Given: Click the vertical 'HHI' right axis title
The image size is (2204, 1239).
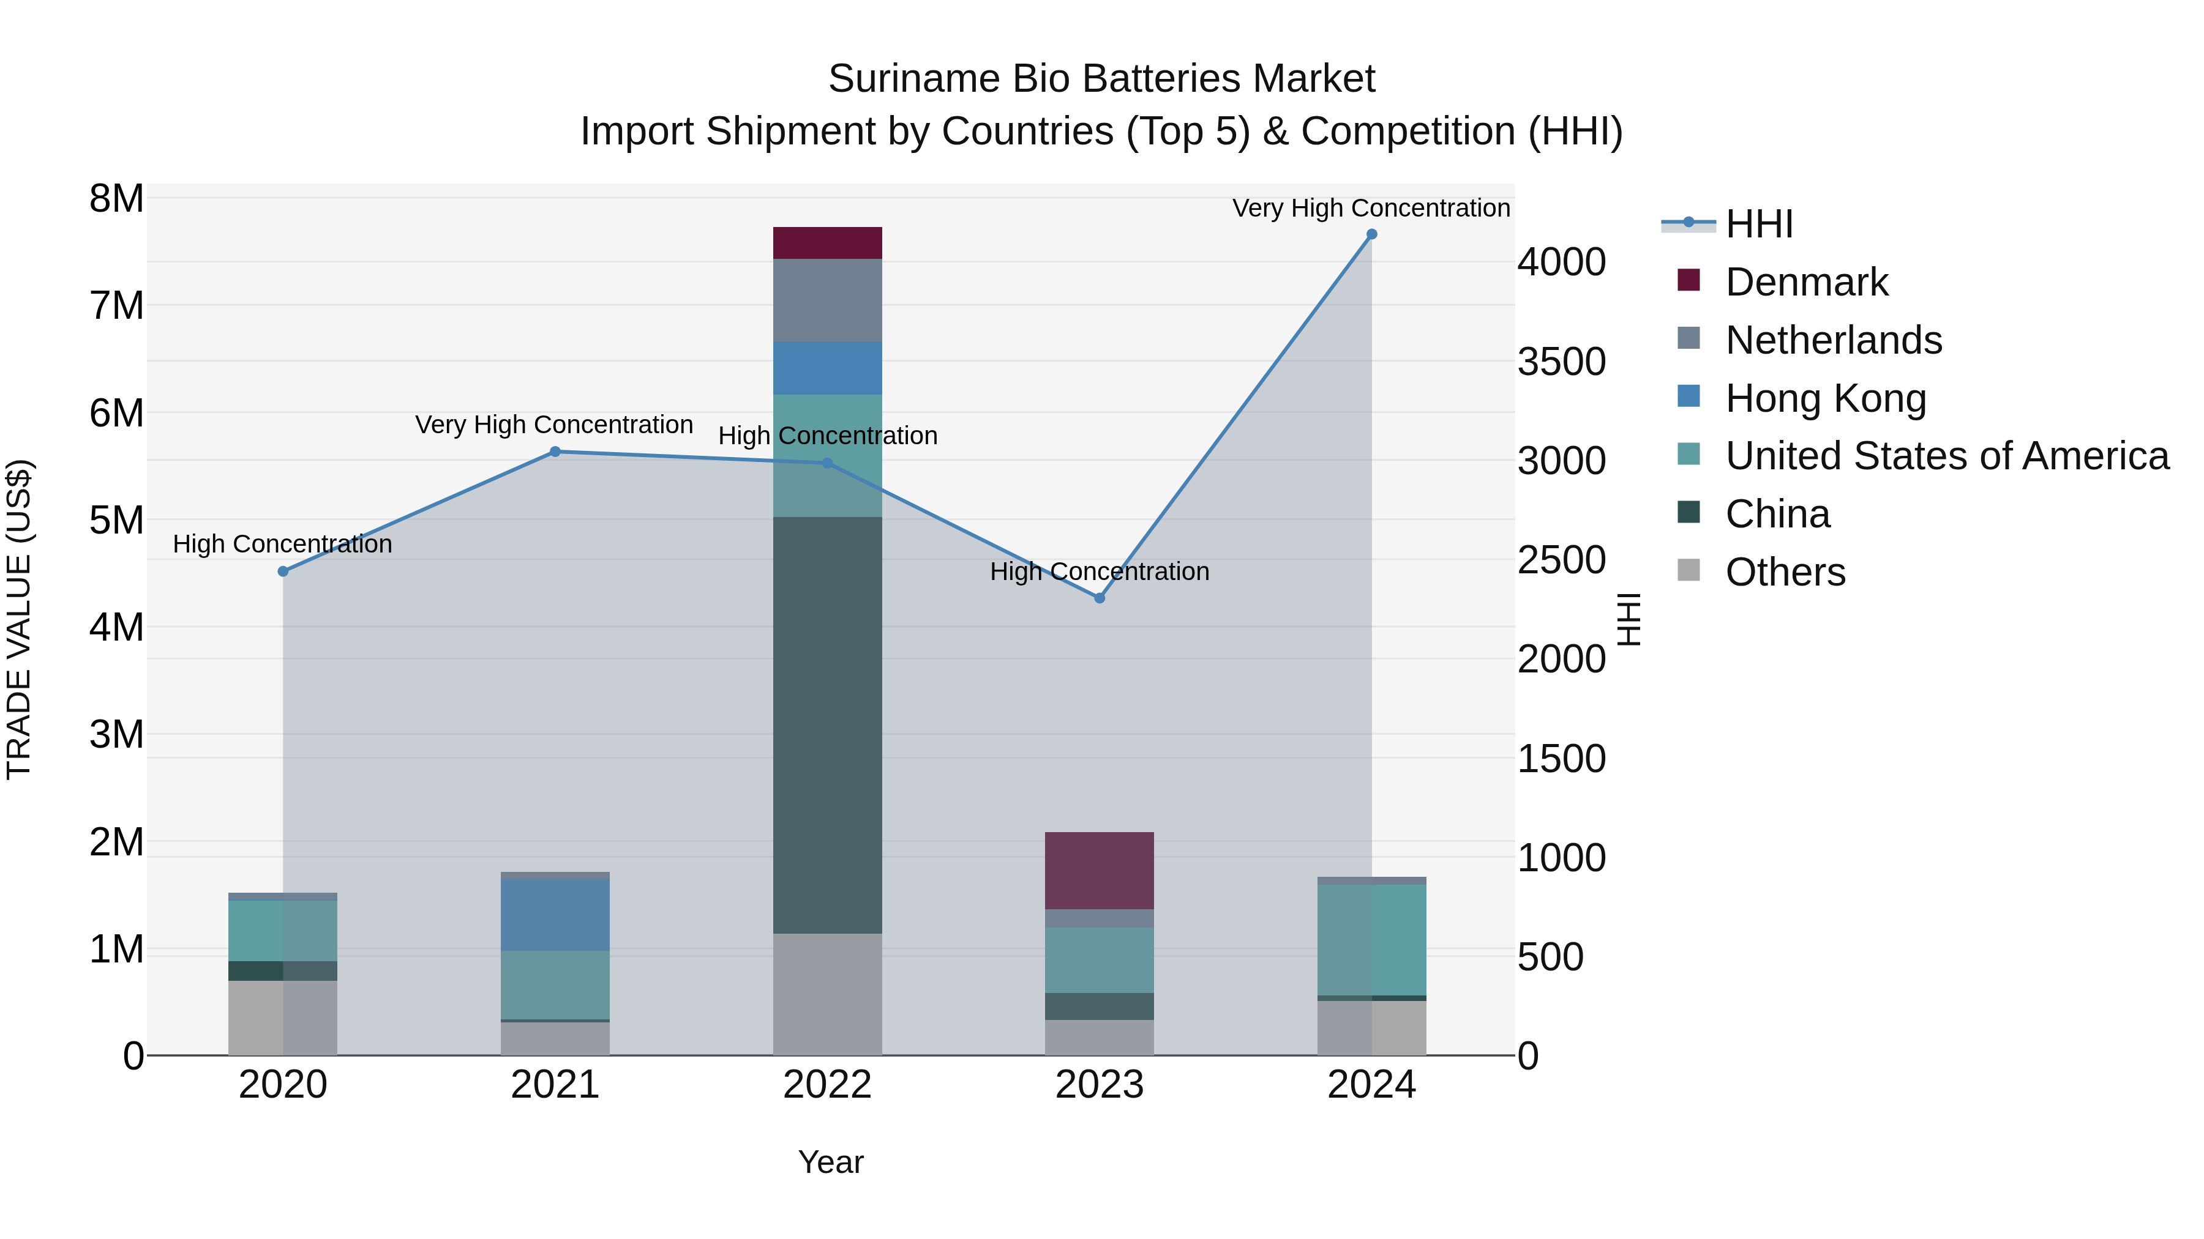Looking at the screenshot, I should pos(1629,619).
